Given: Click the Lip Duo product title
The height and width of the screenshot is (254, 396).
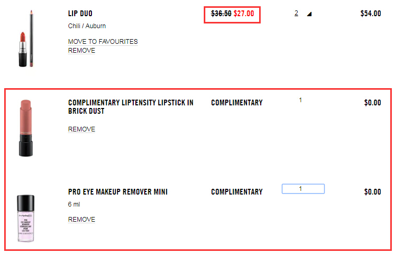Looking at the screenshot, I should point(80,14).
